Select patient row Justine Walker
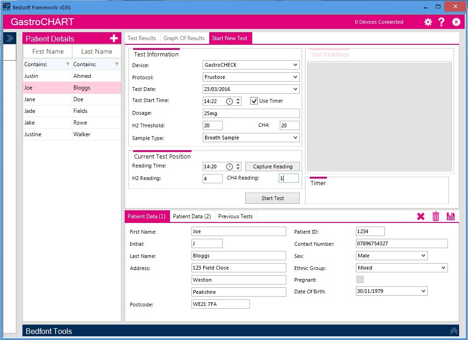The height and width of the screenshot is (340, 468). tap(72, 134)
